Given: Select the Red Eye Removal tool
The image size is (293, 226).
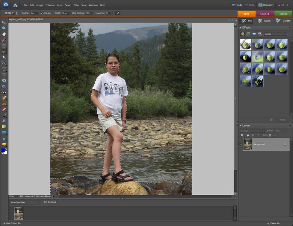Looking at the screenshot, I should pos(4,92).
